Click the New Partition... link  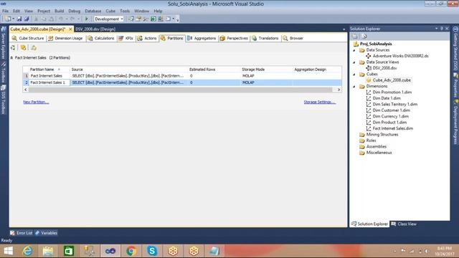pos(36,102)
